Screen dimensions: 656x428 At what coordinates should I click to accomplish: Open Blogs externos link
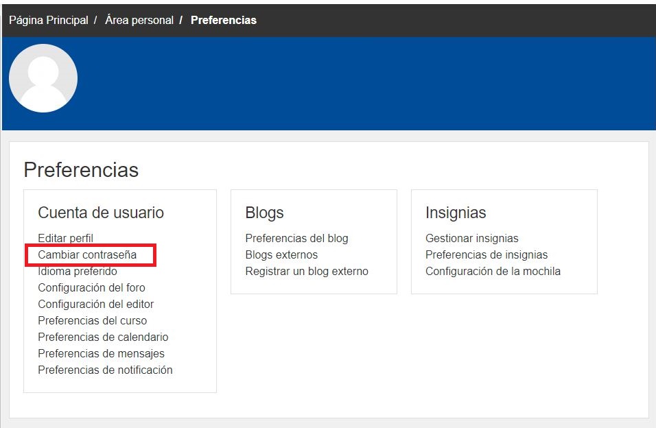point(281,254)
